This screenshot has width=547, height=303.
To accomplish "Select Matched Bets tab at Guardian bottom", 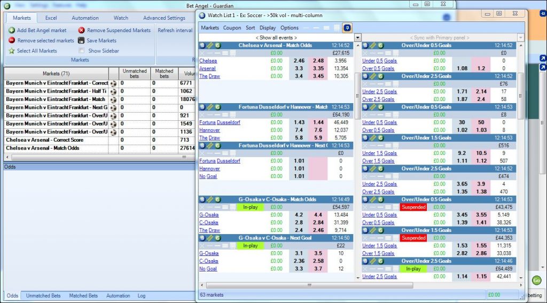I will point(83,296).
